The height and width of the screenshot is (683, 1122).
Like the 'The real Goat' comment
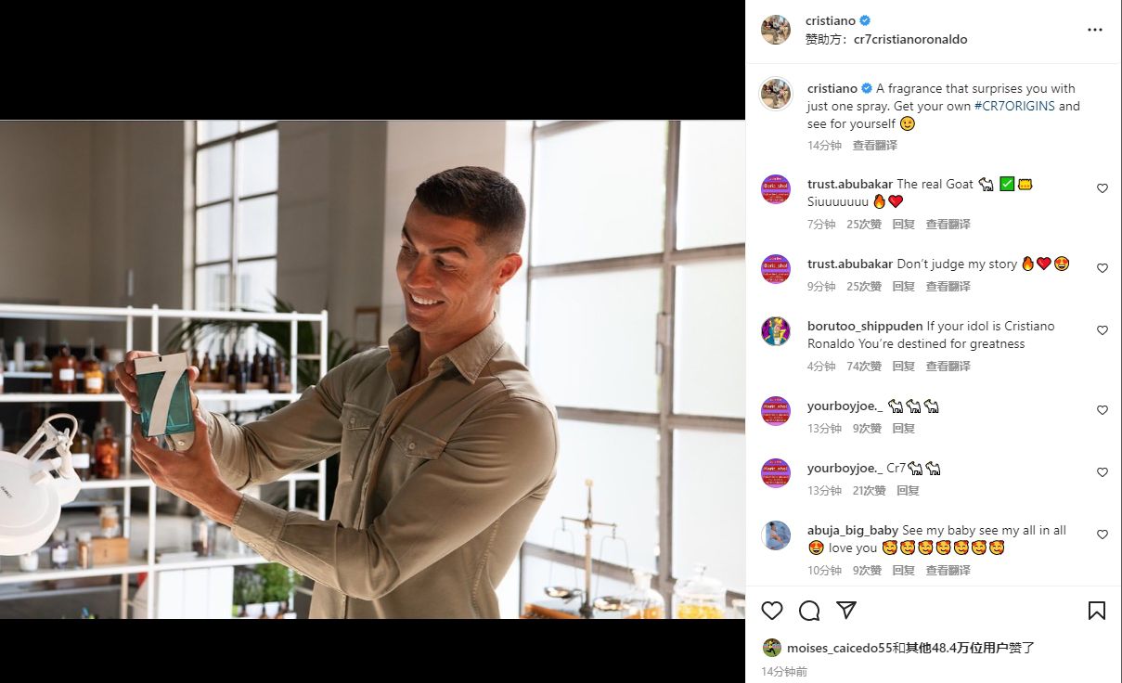point(1103,188)
